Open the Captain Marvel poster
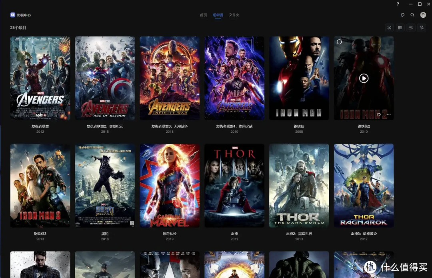 170,186
